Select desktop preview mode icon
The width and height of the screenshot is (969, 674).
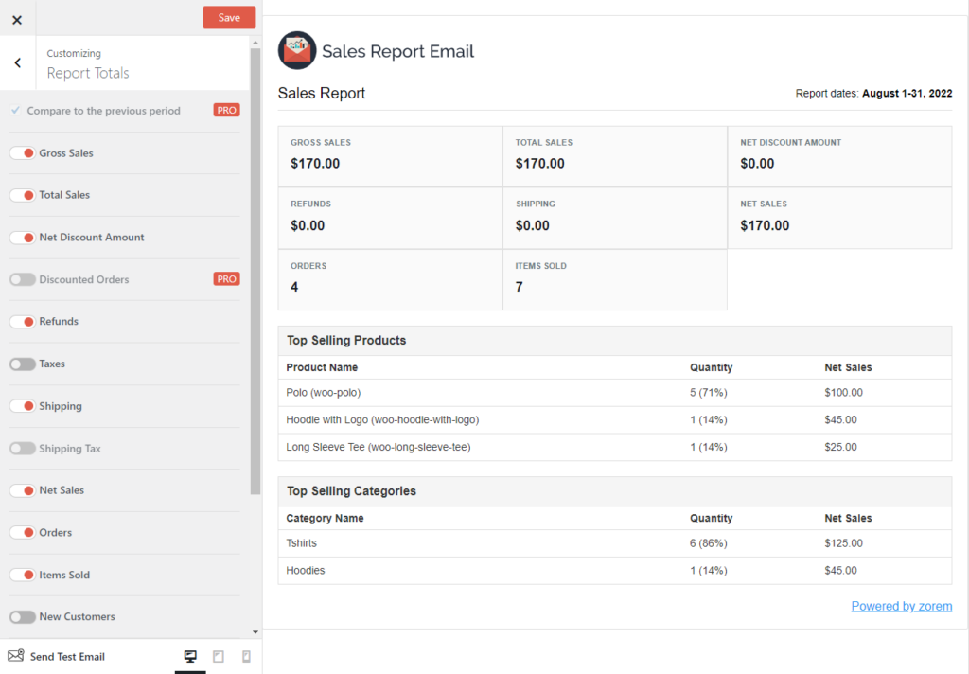[x=190, y=655]
